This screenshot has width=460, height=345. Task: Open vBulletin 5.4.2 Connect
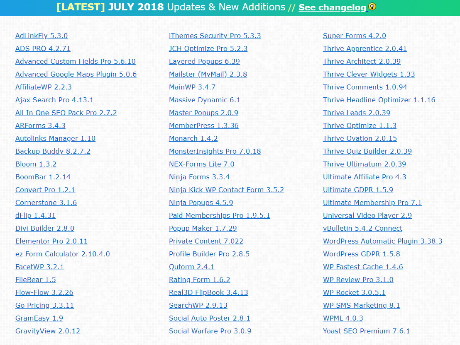[x=362, y=229]
